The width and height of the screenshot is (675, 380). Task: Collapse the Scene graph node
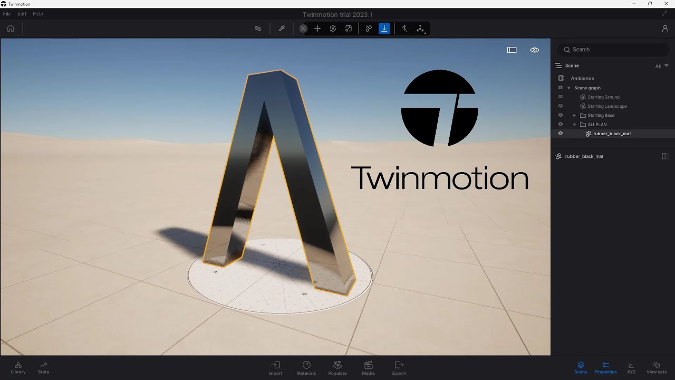(568, 88)
